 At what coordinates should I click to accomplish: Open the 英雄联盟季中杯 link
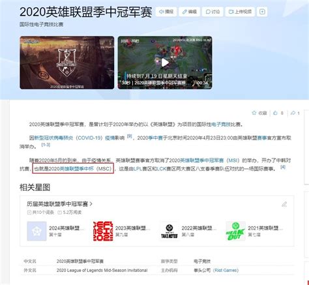[76, 168]
